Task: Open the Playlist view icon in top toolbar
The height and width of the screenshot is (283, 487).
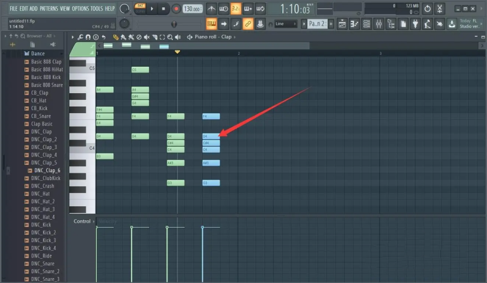Action: point(342,24)
